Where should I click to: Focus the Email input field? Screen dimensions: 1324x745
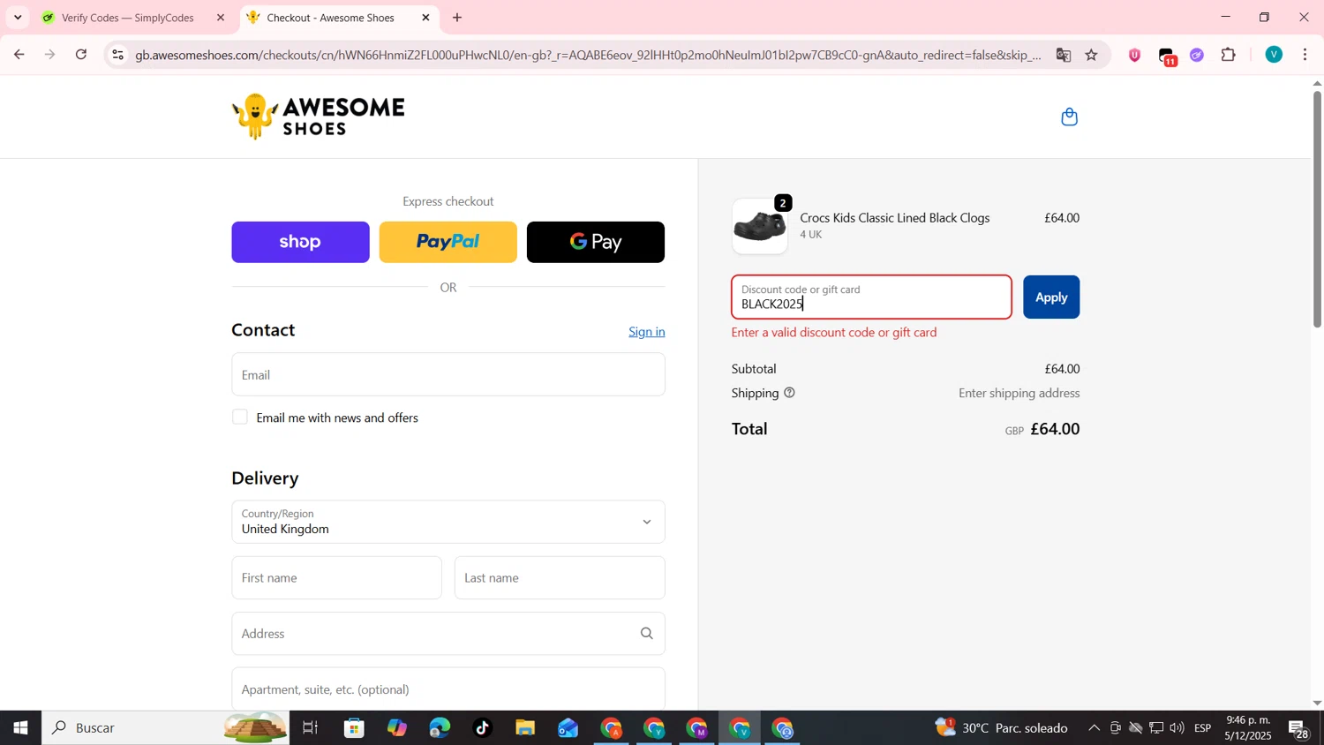click(448, 375)
